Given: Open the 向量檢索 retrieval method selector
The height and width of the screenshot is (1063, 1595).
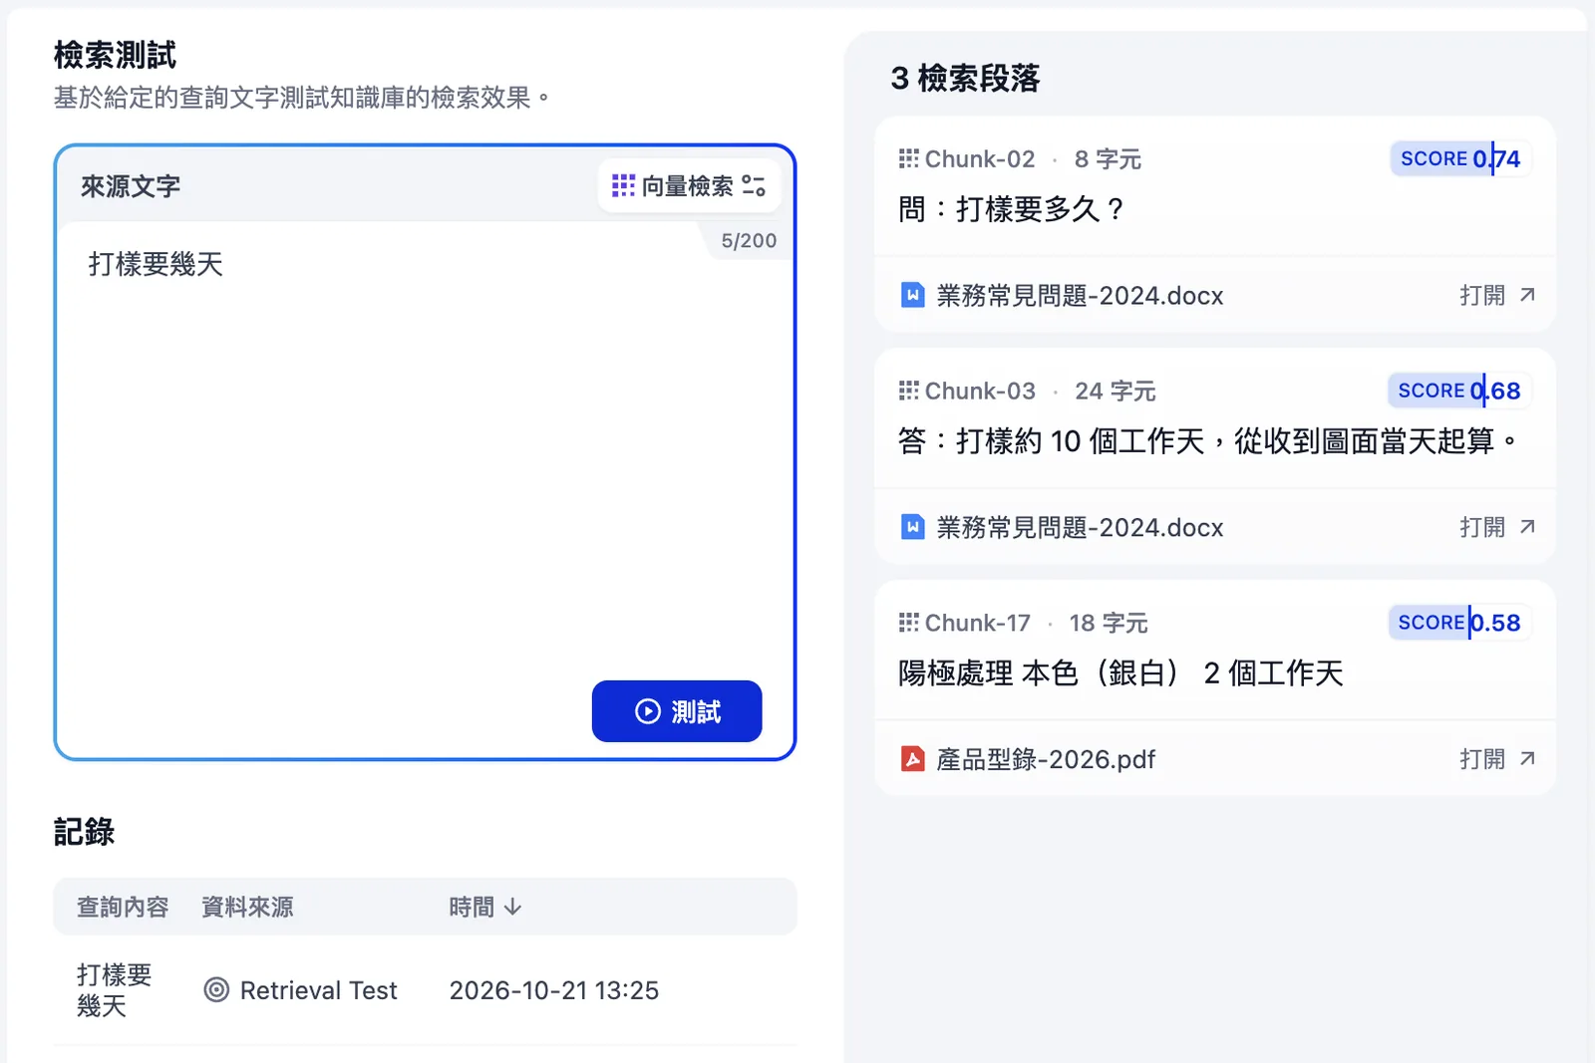Looking at the screenshot, I should click(689, 185).
